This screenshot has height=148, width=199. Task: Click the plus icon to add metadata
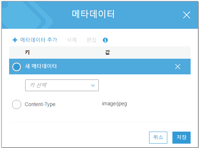[15, 40]
